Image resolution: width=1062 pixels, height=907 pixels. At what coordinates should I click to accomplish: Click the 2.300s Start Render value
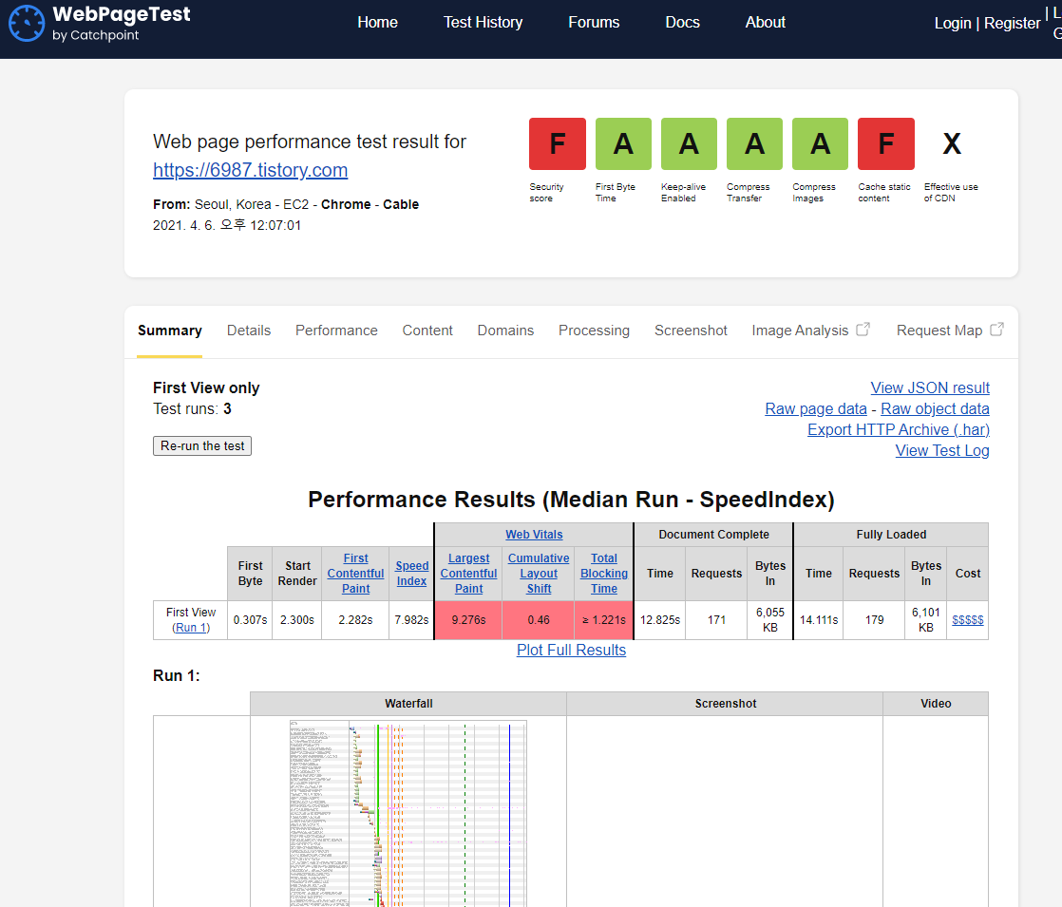point(297,620)
